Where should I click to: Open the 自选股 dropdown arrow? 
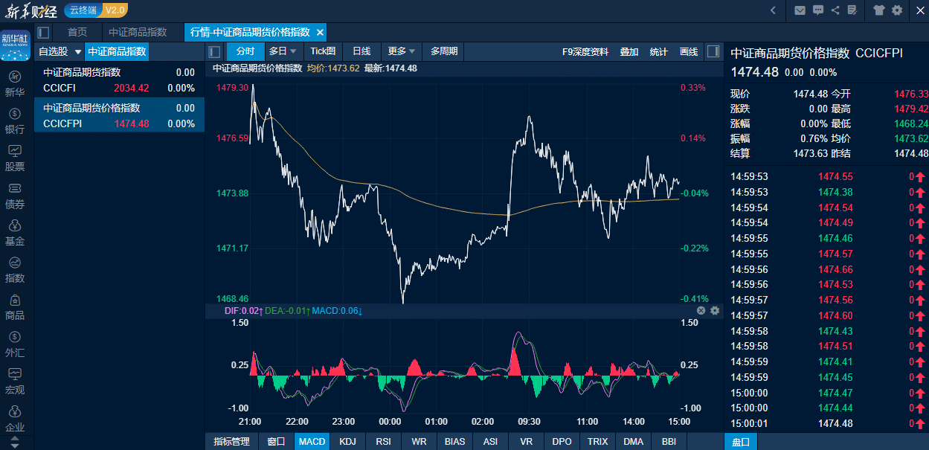(77, 52)
